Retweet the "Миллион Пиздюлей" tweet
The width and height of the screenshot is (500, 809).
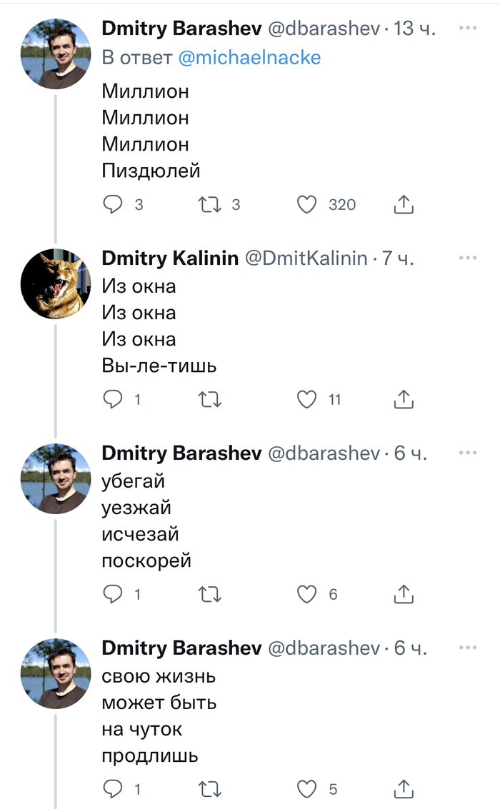point(210,205)
